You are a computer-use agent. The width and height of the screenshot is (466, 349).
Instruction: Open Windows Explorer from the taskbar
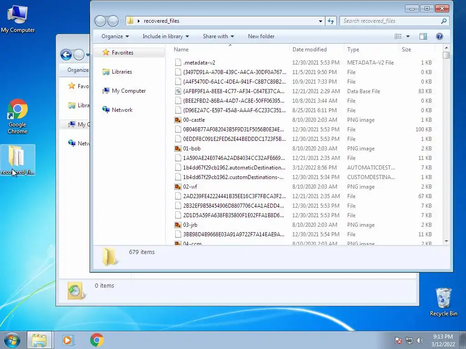(x=39, y=340)
